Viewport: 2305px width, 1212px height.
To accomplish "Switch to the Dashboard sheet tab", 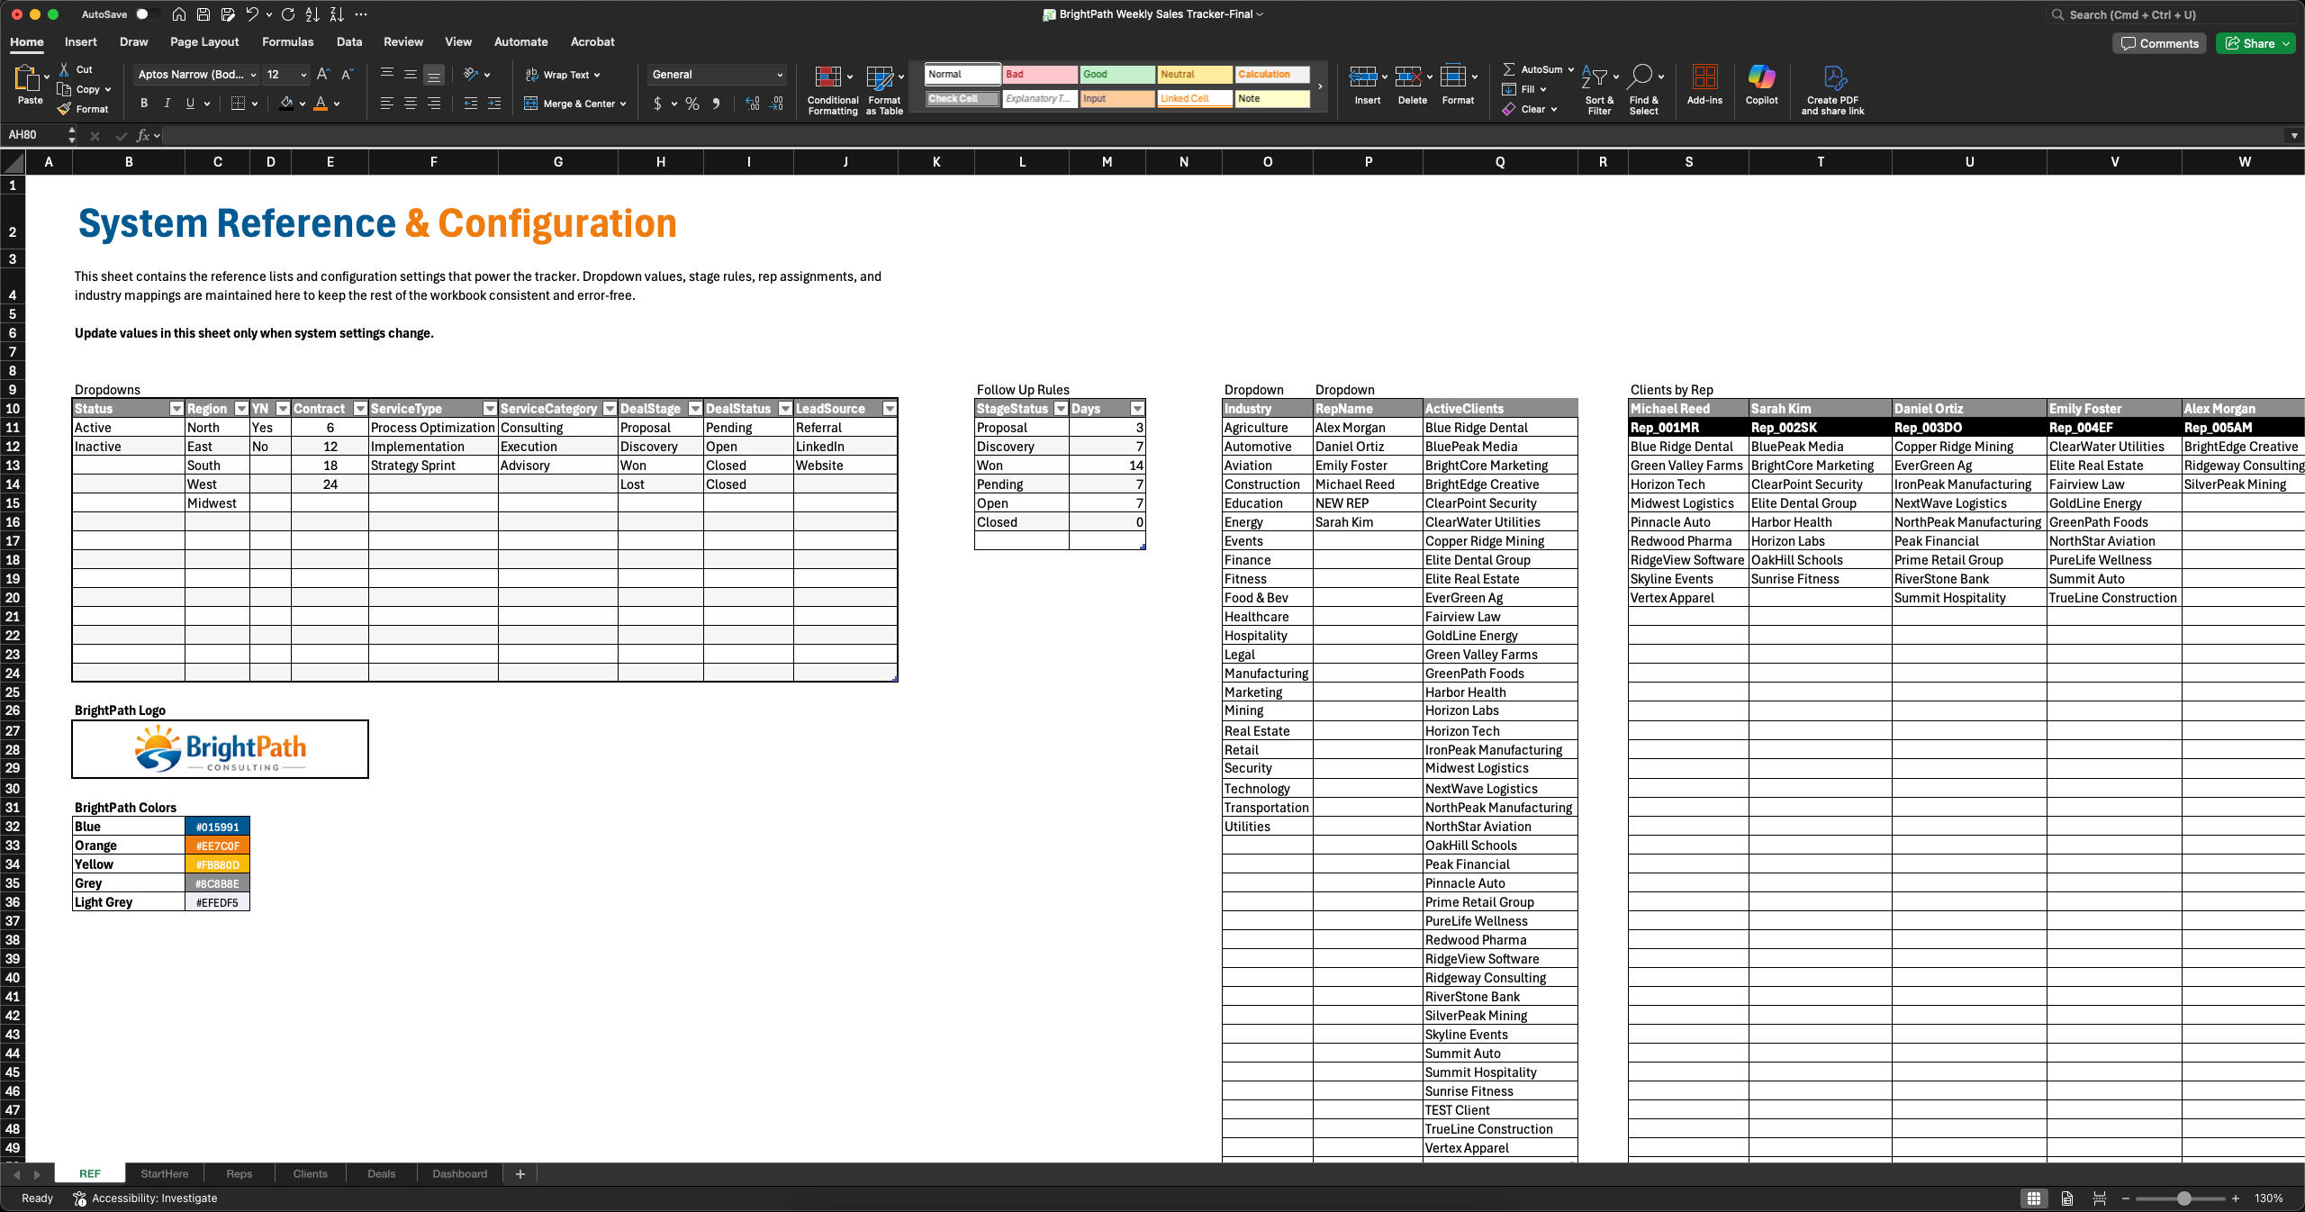I will point(459,1173).
